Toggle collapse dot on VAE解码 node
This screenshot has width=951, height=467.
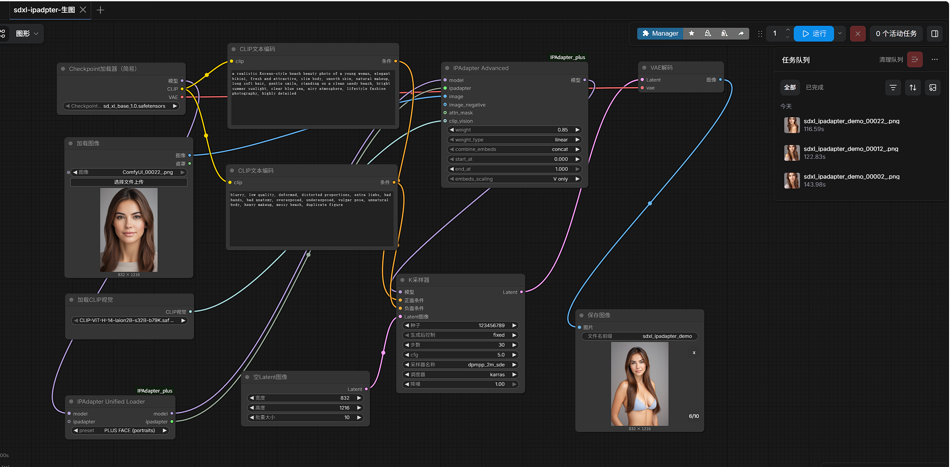[644, 68]
